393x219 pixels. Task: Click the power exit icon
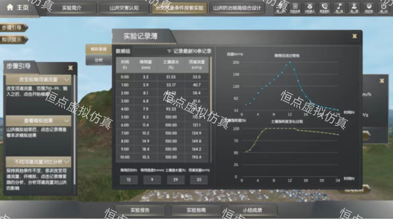pyautogui.click(x=383, y=7)
